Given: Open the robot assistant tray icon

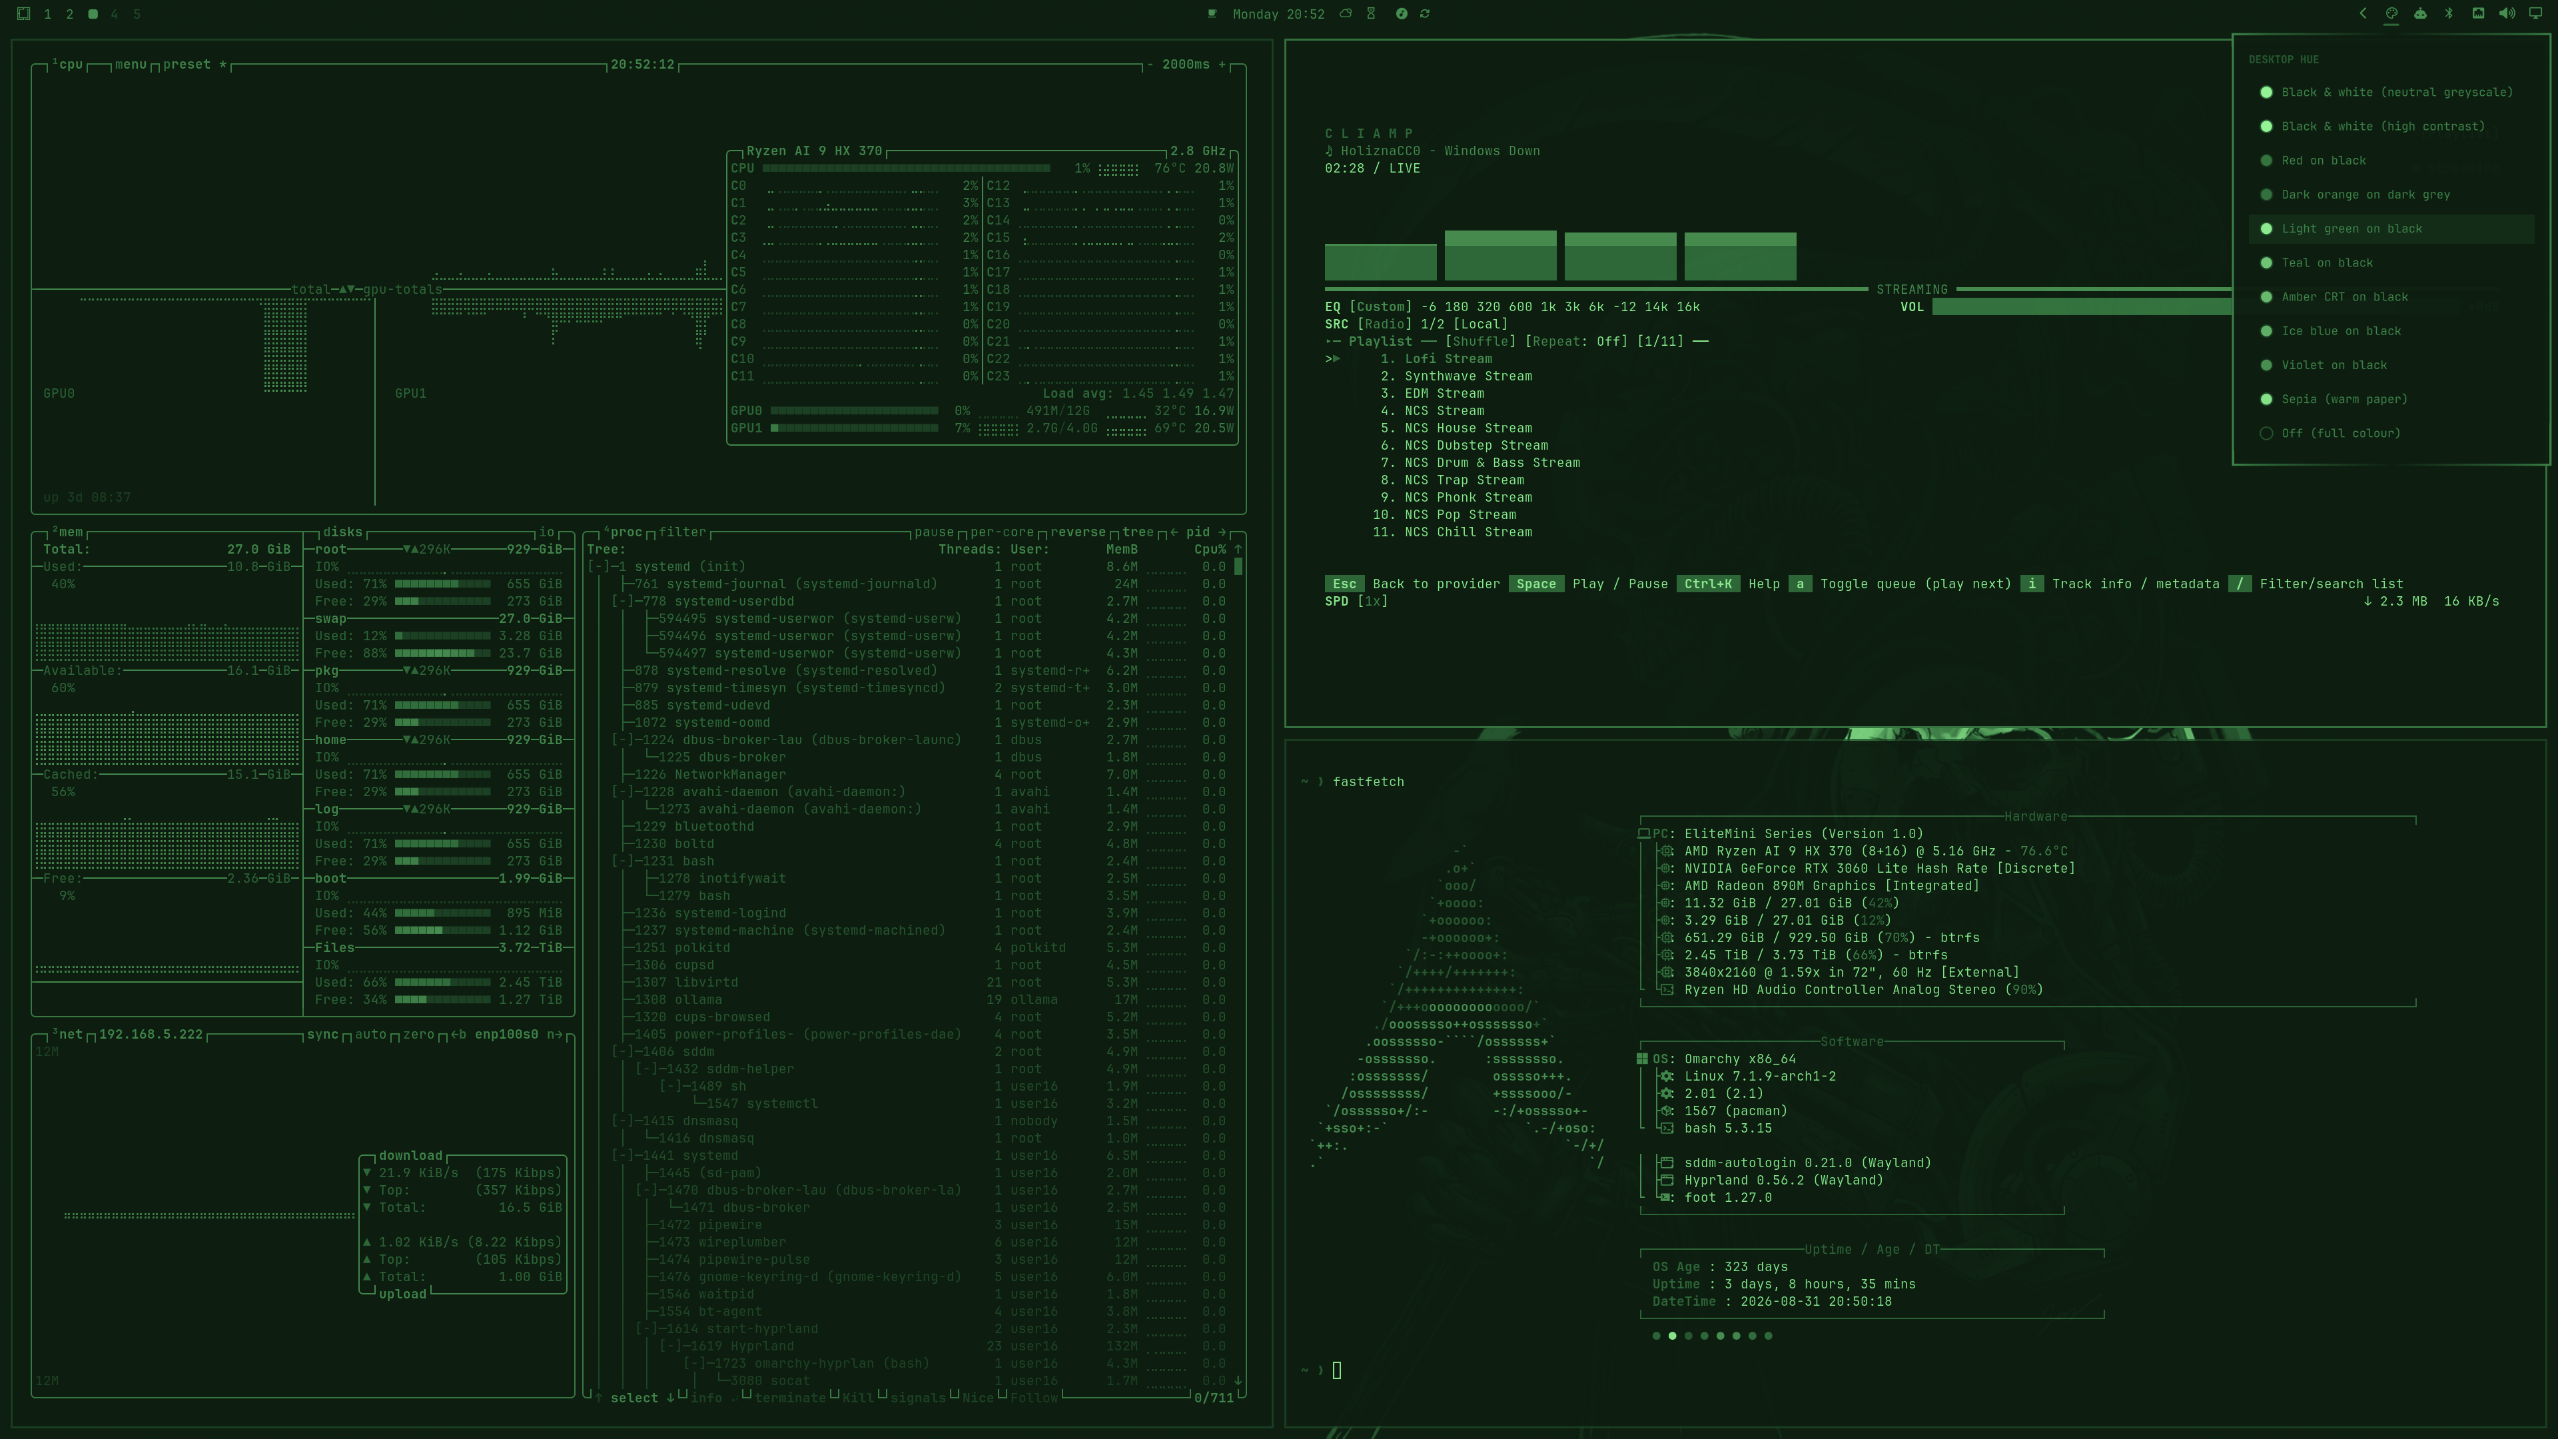Looking at the screenshot, I should click(2420, 14).
